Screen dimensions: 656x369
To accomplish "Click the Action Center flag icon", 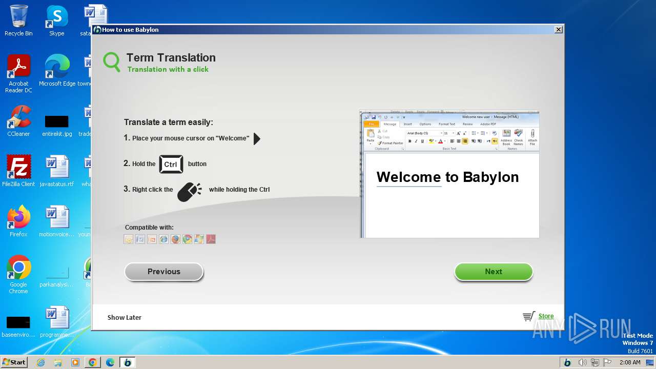I will point(607,362).
